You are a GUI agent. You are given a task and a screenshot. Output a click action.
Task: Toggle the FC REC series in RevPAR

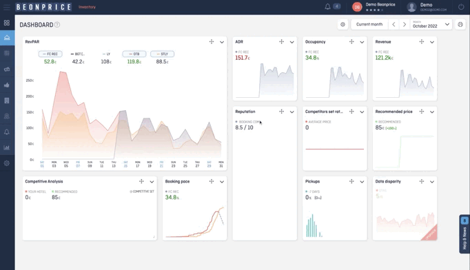pos(50,54)
